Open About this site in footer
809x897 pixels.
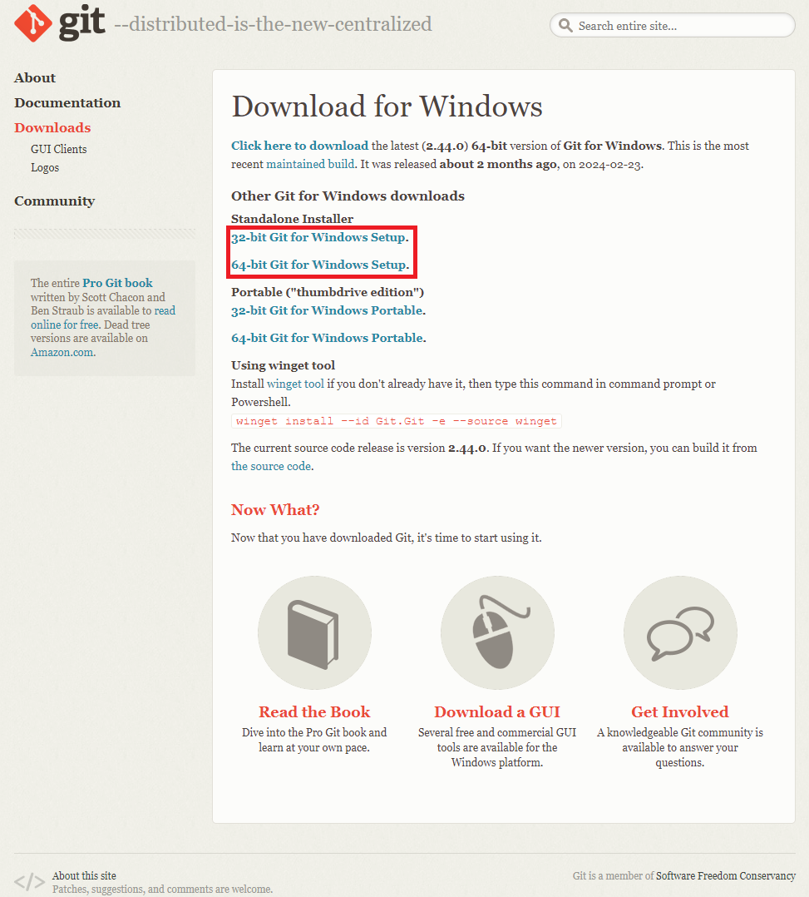[84, 876]
